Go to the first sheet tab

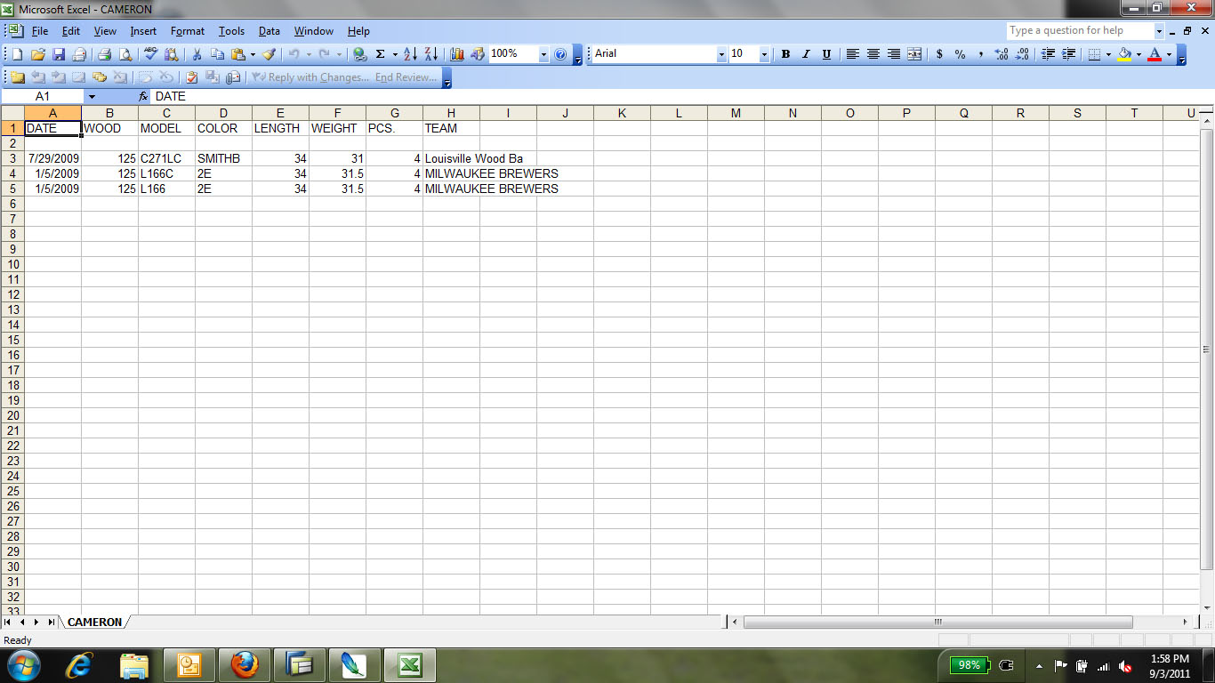coord(8,623)
